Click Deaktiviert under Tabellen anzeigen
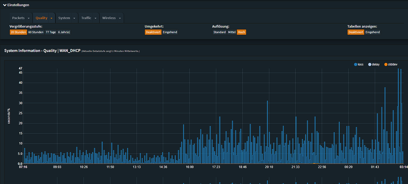Image resolution: width=408 pixels, height=184 pixels. point(356,32)
